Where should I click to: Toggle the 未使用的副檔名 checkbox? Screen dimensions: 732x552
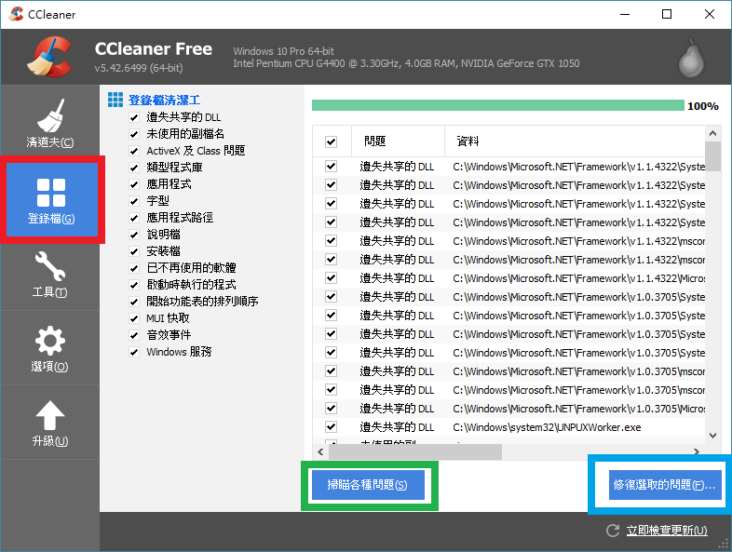(x=134, y=134)
